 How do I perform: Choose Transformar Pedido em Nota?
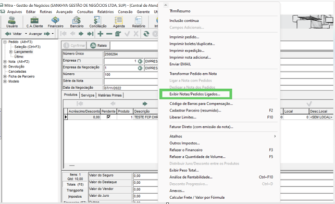(x=193, y=74)
